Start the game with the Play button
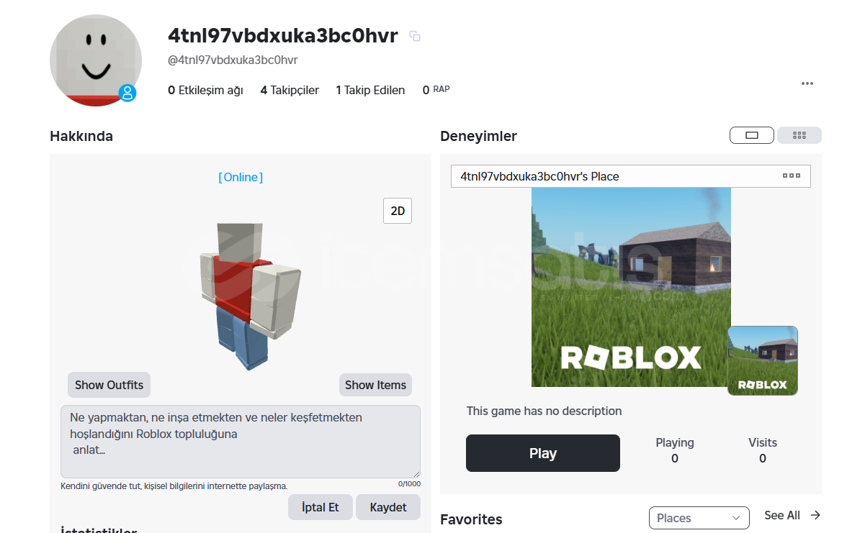The width and height of the screenshot is (865, 533). pyautogui.click(x=543, y=453)
